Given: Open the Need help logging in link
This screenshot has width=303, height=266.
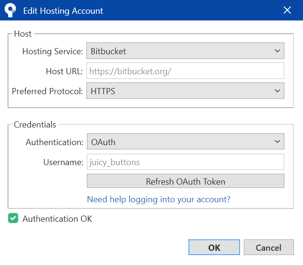Looking at the screenshot, I should (x=158, y=199).
